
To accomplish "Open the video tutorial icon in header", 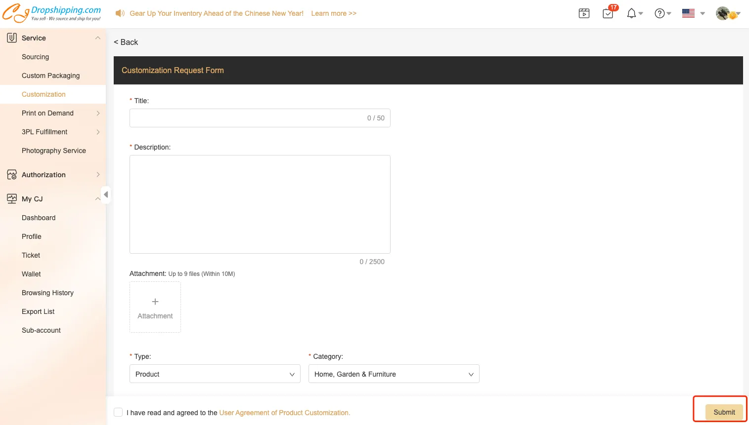I will click(584, 13).
